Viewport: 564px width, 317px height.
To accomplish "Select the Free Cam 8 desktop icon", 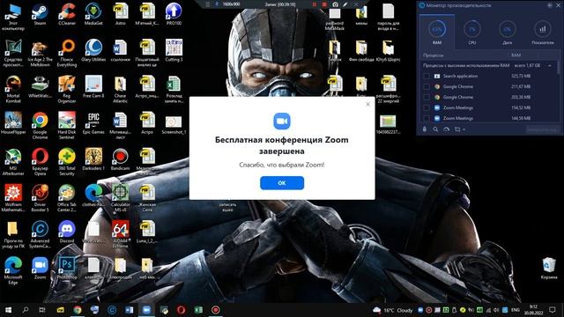I will (93, 87).
